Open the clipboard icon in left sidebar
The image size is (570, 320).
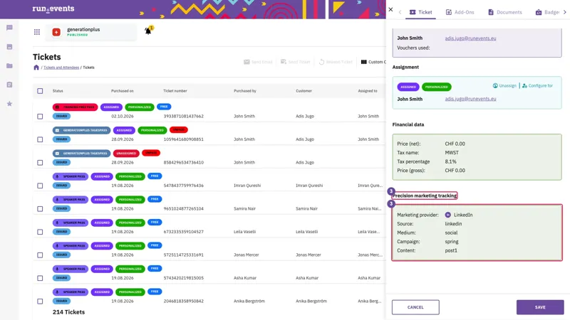point(9,85)
